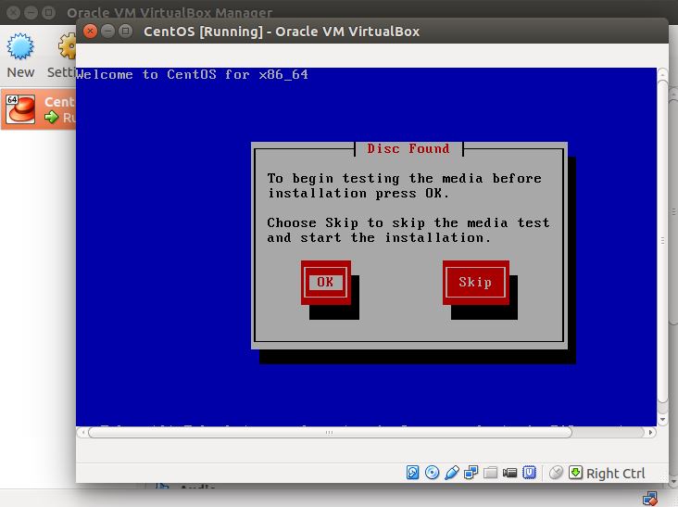Open the optical disc drive status icon
Image resolution: width=678 pixels, height=507 pixels.
click(432, 473)
